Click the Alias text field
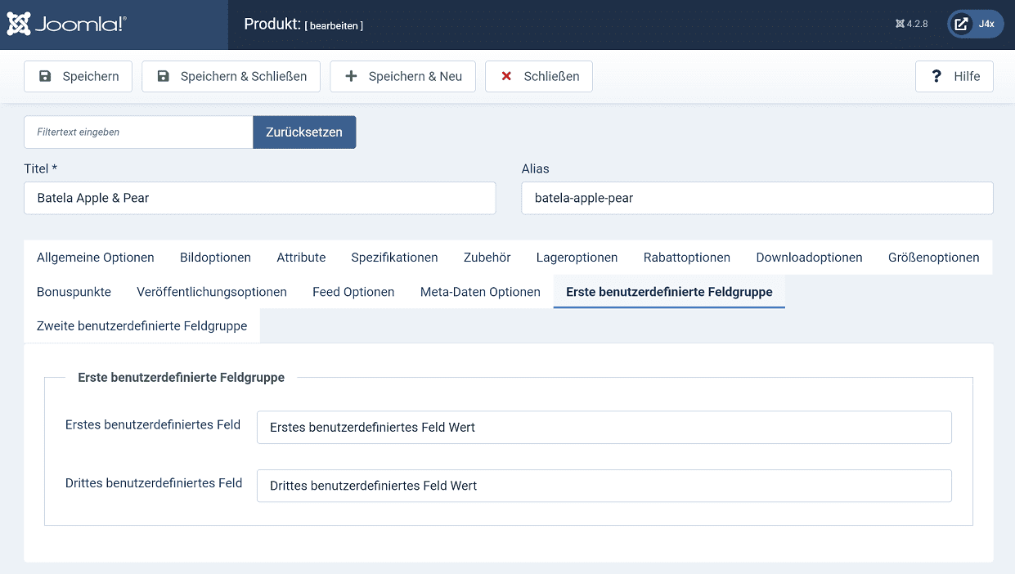Viewport: 1015px width, 574px height. (x=757, y=198)
